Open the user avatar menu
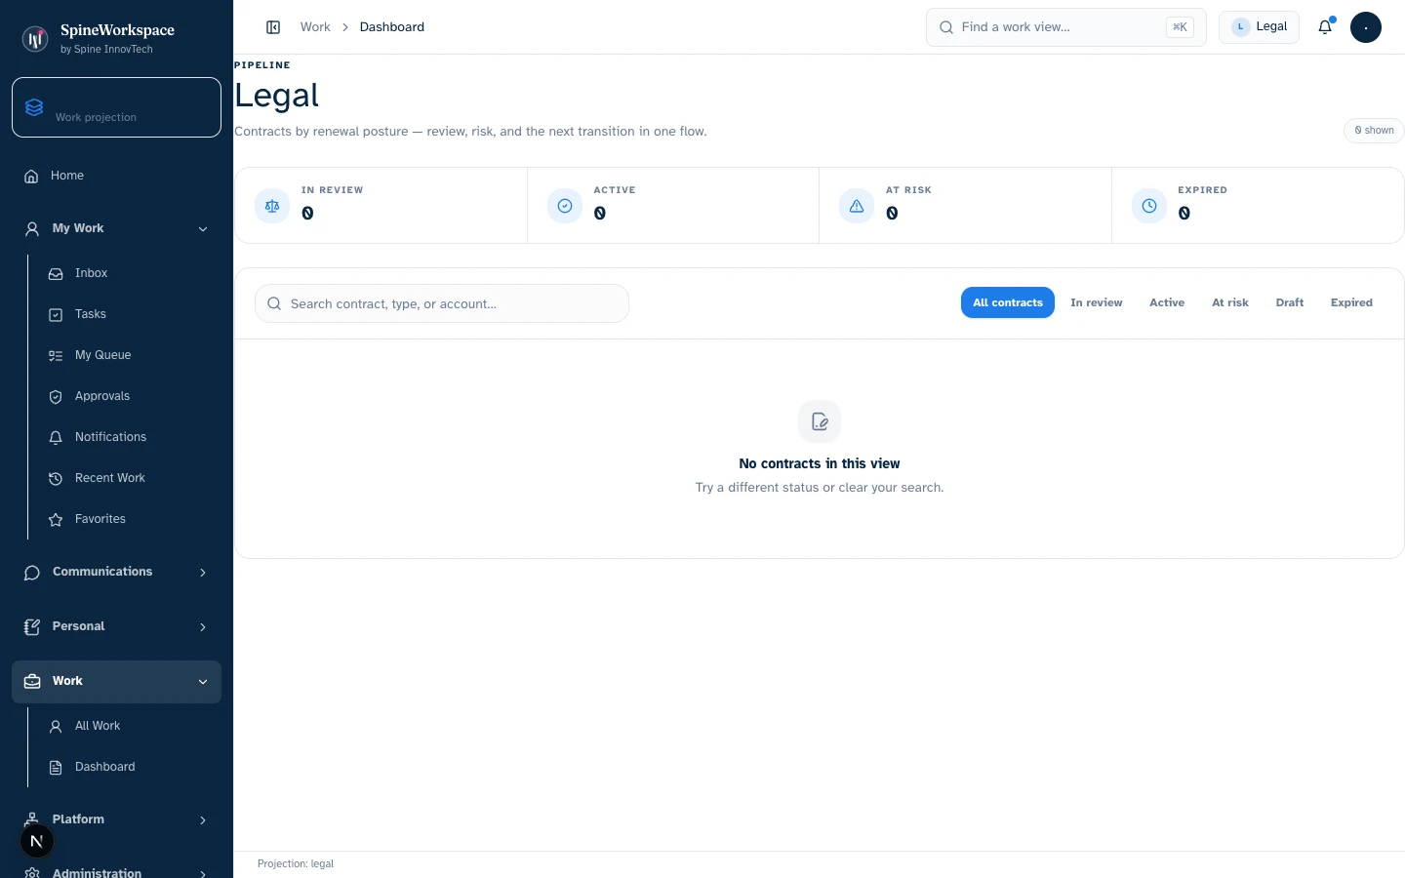This screenshot has height=878, width=1405. [1366, 27]
